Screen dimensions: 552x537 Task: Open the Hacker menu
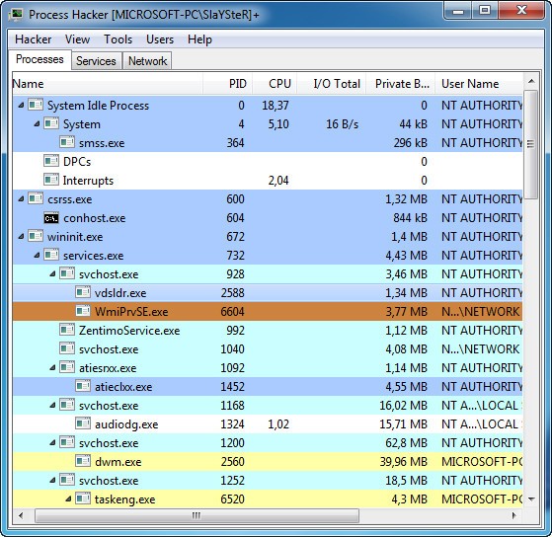pos(34,39)
